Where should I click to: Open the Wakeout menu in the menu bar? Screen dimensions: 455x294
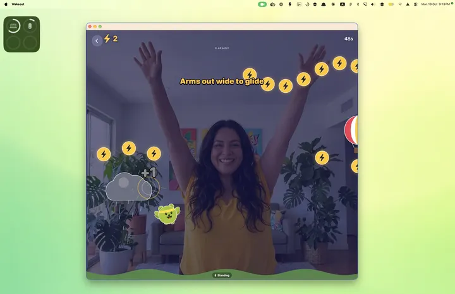[x=18, y=4]
